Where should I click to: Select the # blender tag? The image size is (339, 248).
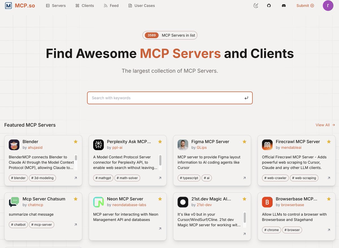tap(18, 178)
